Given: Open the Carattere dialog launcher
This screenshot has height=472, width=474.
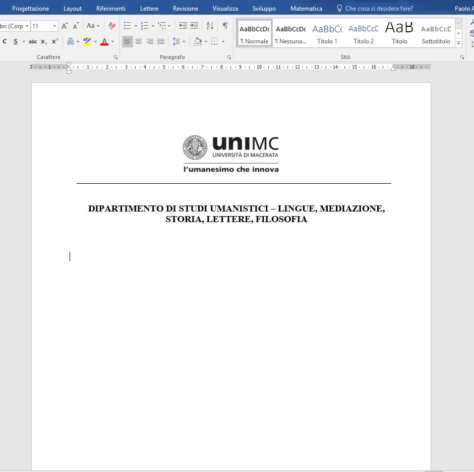Looking at the screenshot, I should (115, 57).
